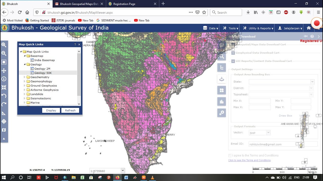Screen dimensions: 323x181
Task: Open the Utility & Reports menu
Action: point(258,28)
